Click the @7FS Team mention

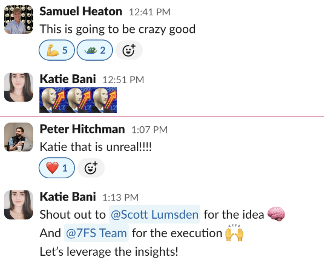click(96, 233)
